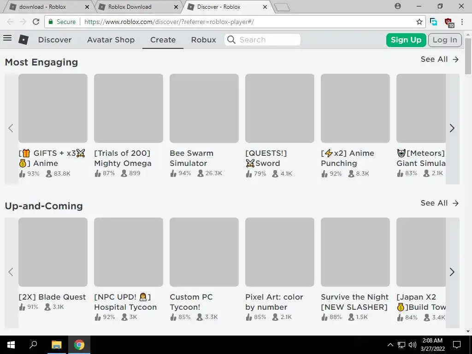Viewport: 472px width, 354px height.
Task: Click the page vertical scrollbar thumb
Action: [468, 56]
